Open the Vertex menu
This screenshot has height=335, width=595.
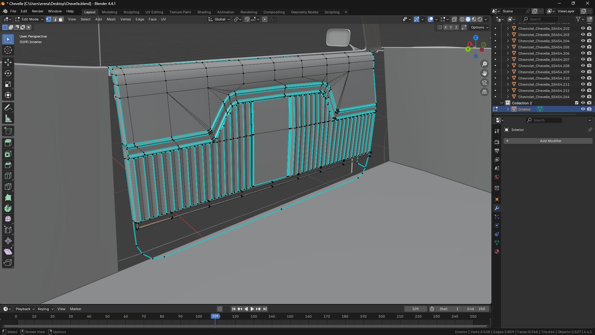click(125, 19)
